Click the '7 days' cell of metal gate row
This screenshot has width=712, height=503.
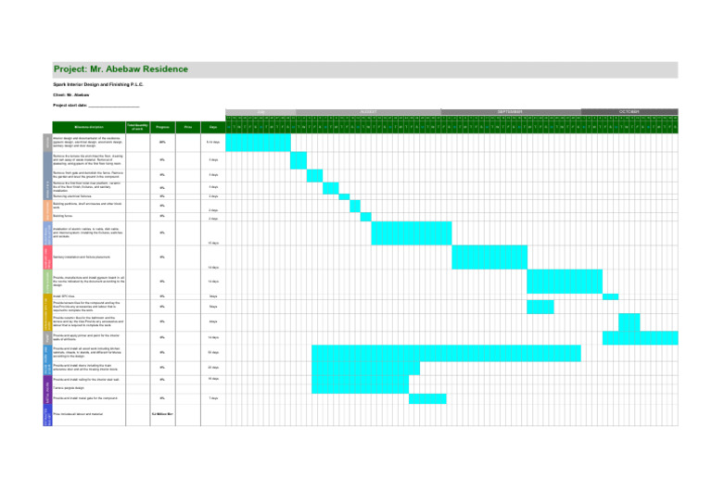[x=213, y=398]
